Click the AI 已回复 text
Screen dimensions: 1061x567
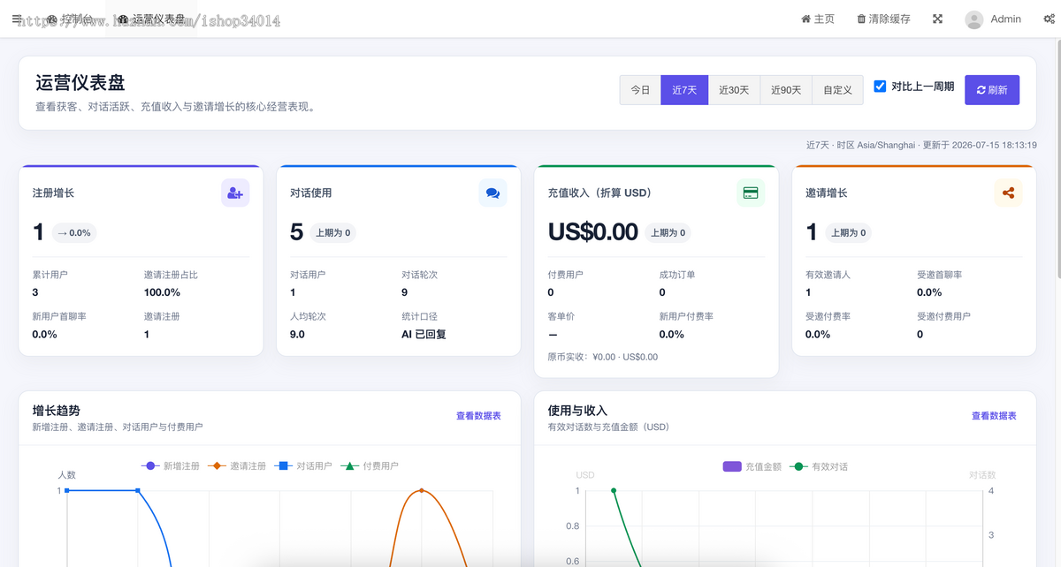(424, 334)
